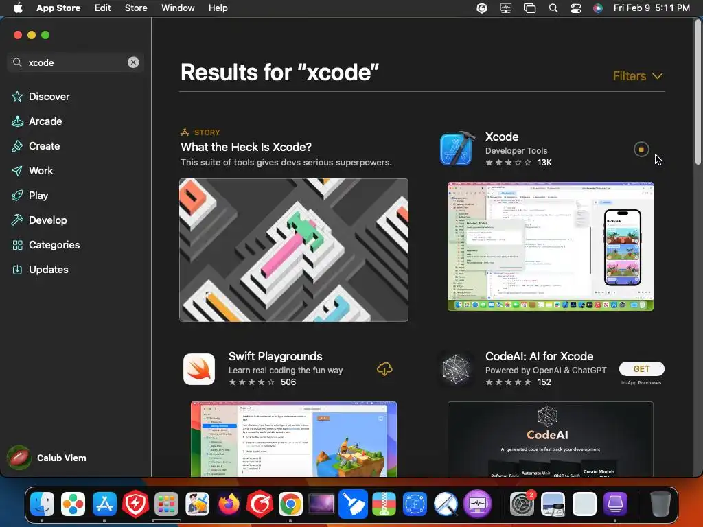Image resolution: width=703 pixels, height=527 pixels.
Task: Open App Store in the Dock
Action: [x=104, y=504]
